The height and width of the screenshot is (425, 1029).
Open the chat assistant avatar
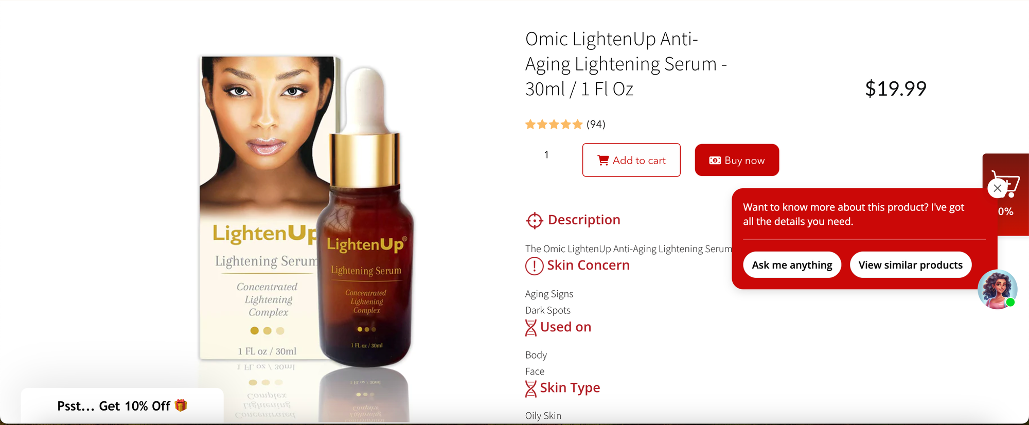(x=997, y=289)
